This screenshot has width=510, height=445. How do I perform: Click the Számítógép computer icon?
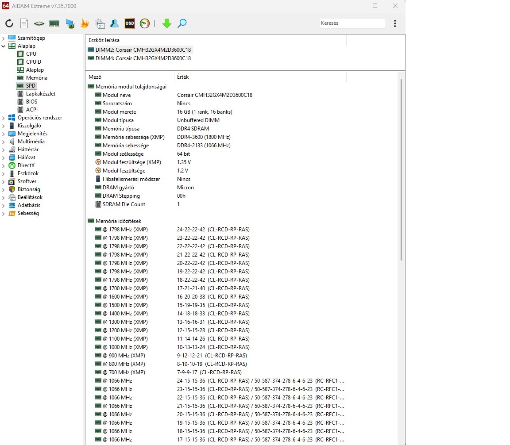point(12,38)
